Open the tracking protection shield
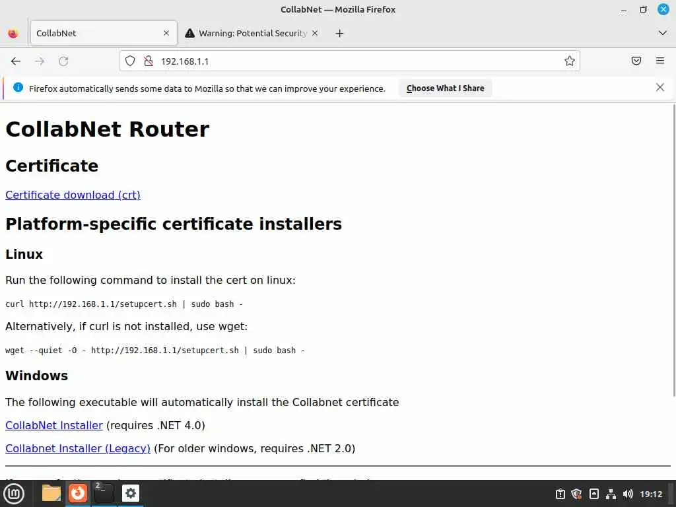The image size is (676, 507). (x=130, y=61)
